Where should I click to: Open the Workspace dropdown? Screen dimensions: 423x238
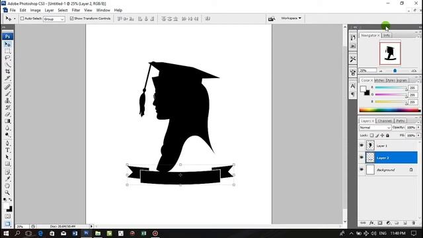[x=291, y=19]
